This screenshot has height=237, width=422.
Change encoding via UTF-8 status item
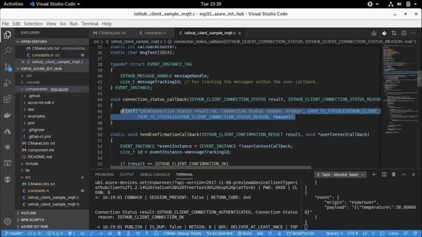pyautogui.click(x=353, y=233)
